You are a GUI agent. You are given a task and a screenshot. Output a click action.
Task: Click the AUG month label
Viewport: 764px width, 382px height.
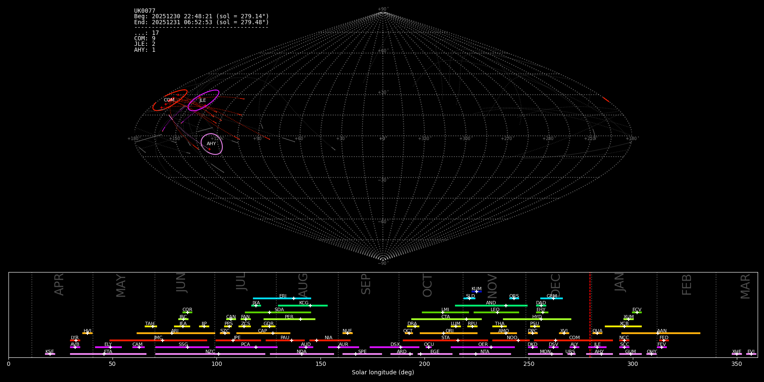pyautogui.click(x=303, y=285)
